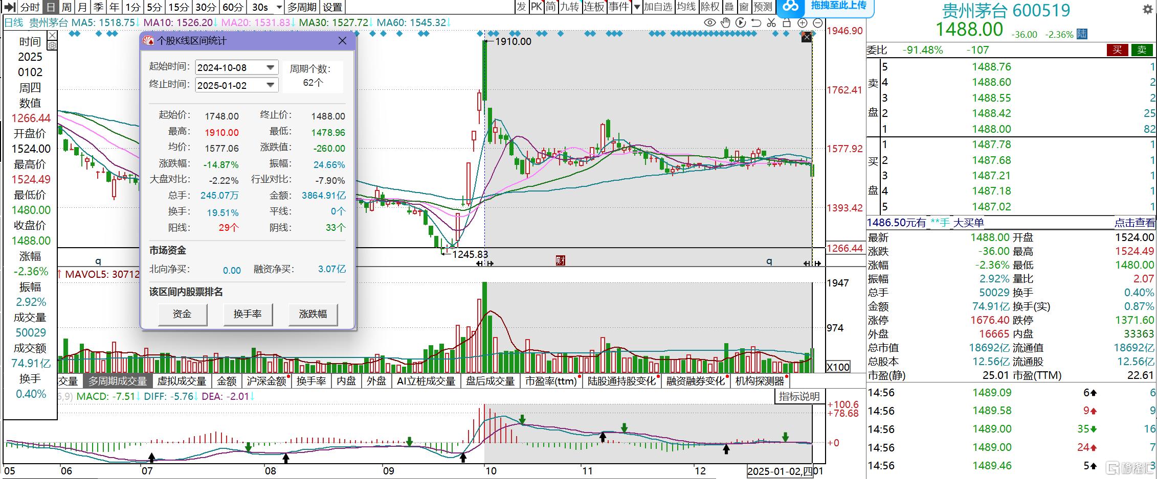Toggle the 除权 adjustment option
The height and width of the screenshot is (479, 1157).
click(710, 7)
